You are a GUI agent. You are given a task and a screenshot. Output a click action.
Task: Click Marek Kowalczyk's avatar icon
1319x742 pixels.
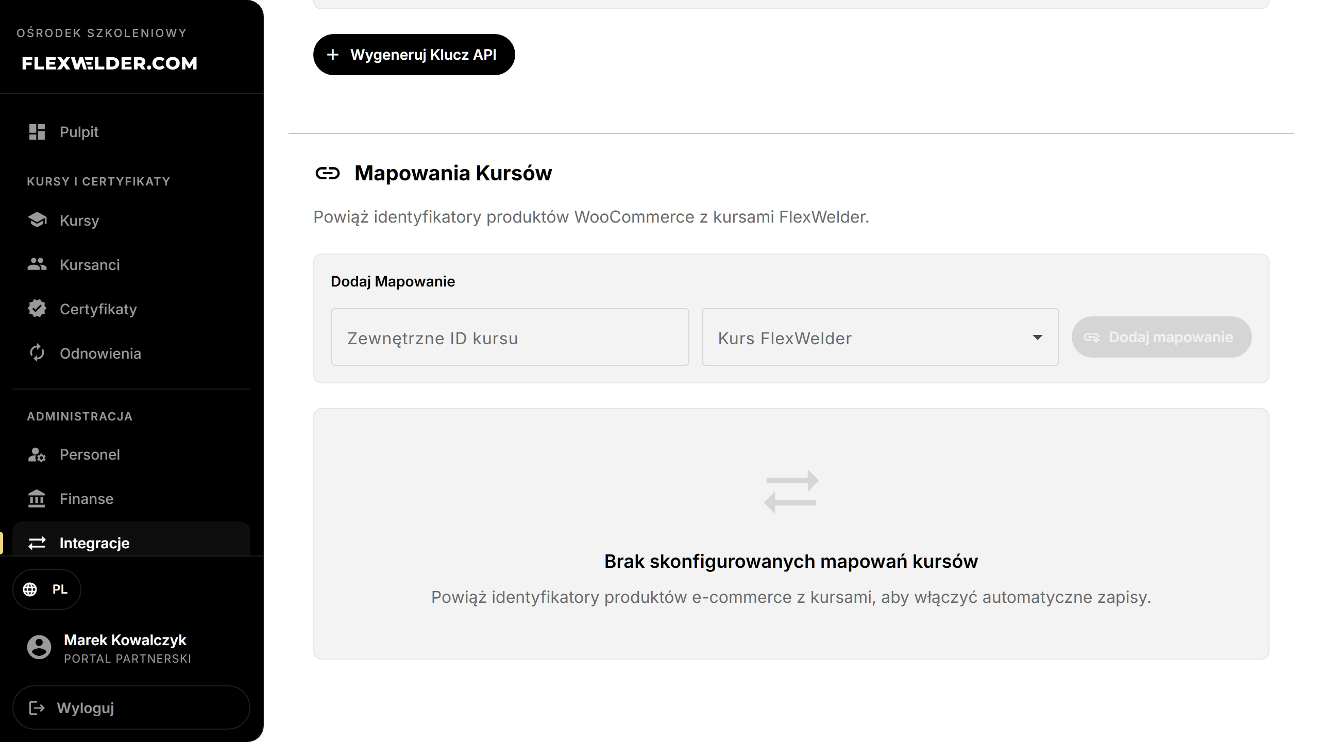39,647
